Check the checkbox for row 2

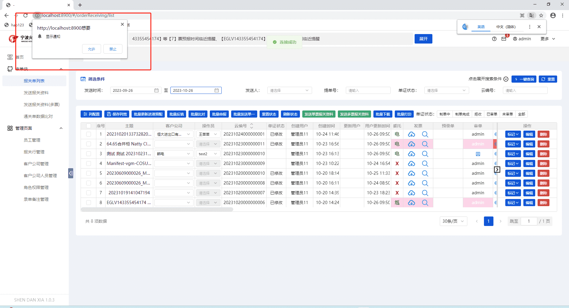89,144
